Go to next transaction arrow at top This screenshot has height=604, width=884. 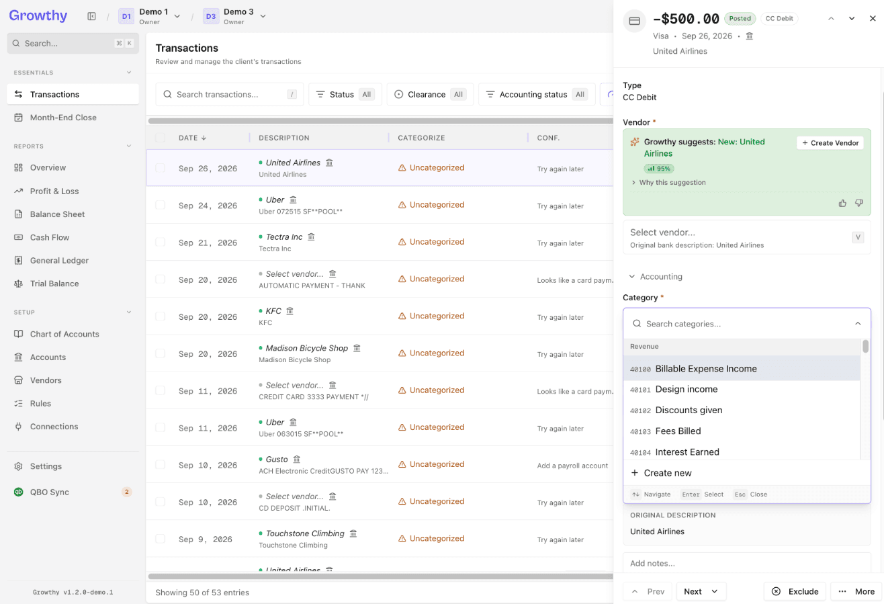click(x=852, y=19)
